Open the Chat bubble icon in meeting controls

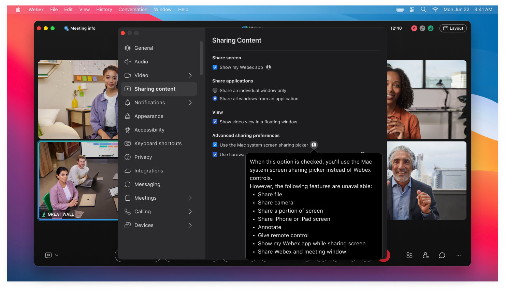442,255
